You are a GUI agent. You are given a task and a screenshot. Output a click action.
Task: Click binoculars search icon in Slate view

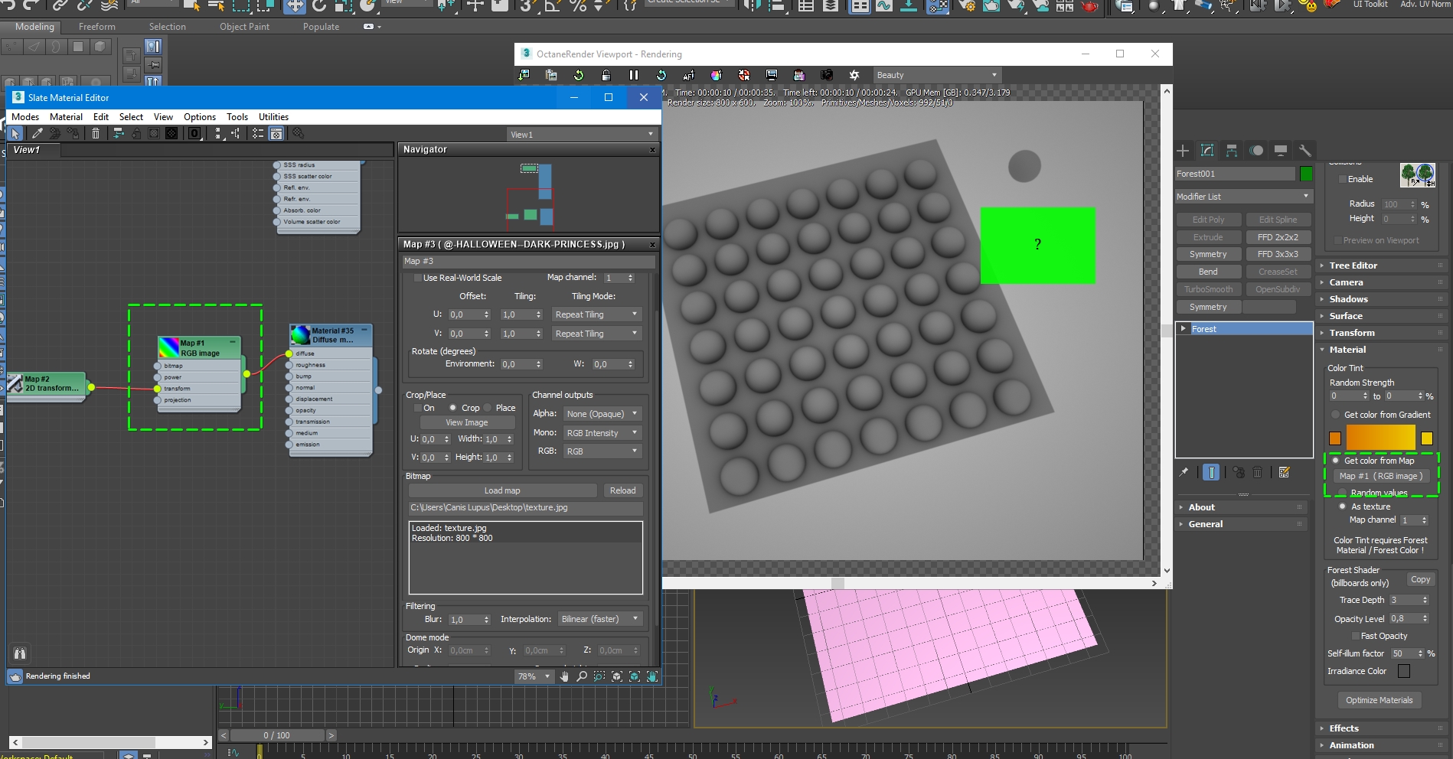click(20, 653)
